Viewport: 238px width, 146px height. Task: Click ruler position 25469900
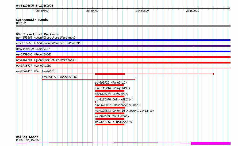(x=193, y=11)
